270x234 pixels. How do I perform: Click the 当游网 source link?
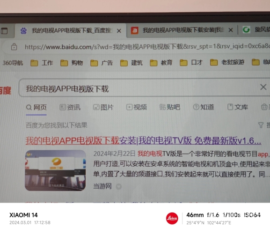(x=102, y=186)
